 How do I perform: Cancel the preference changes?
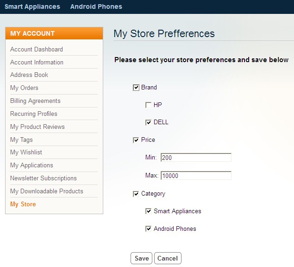point(168,258)
